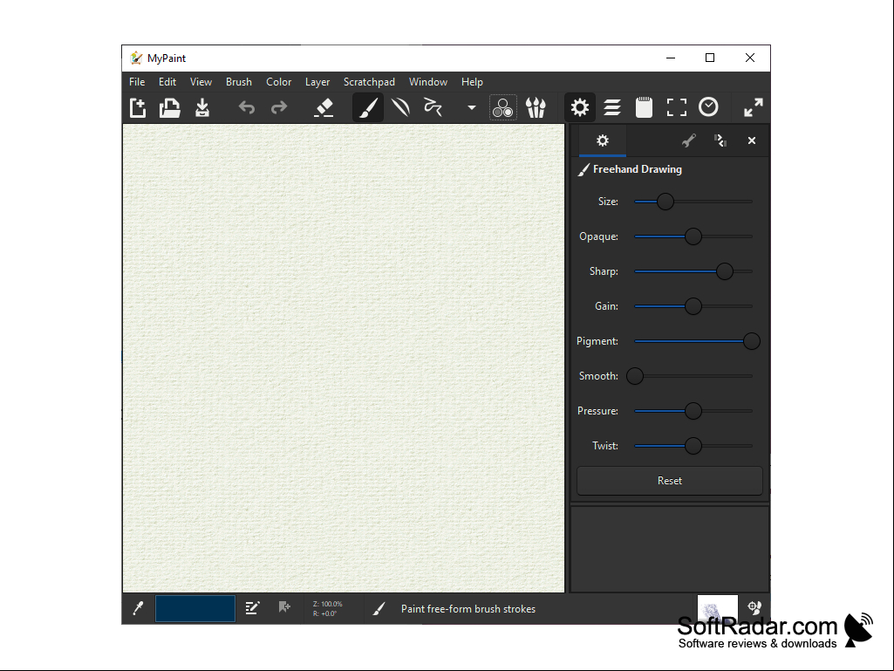Viewport: 894px width, 671px height.
Task: Open the brush and color history clock
Action: click(x=709, y=107)
